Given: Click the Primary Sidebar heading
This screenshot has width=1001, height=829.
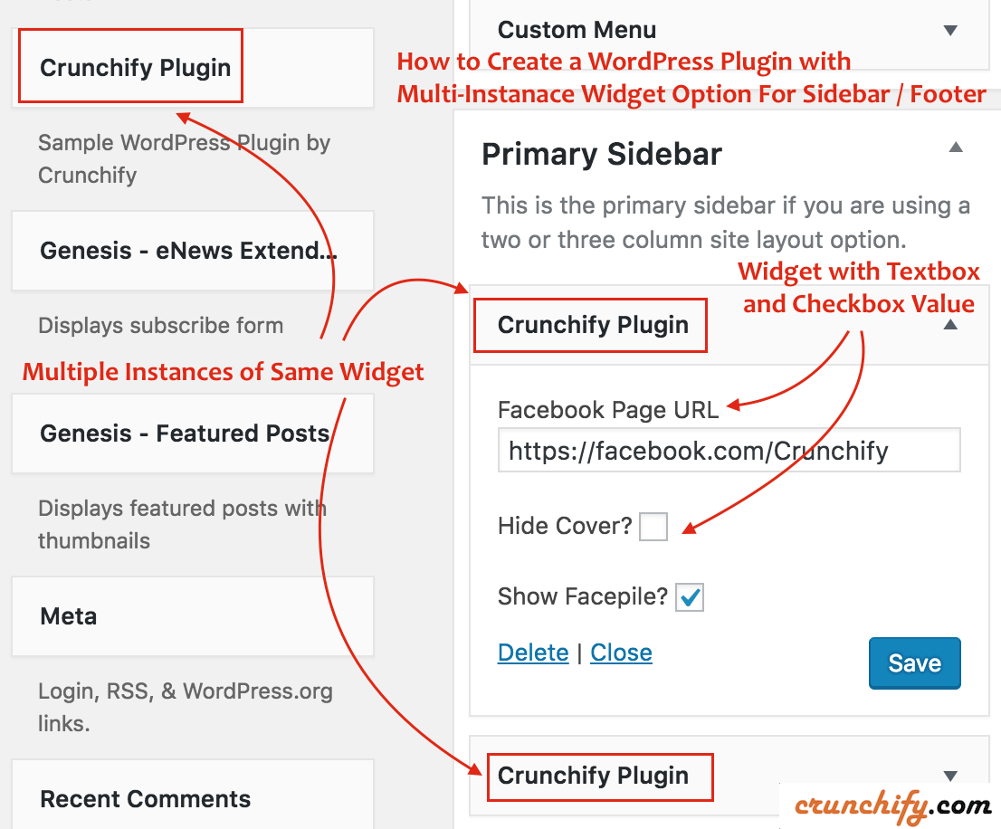Looking at the screenshot, I should coord(602,154).
